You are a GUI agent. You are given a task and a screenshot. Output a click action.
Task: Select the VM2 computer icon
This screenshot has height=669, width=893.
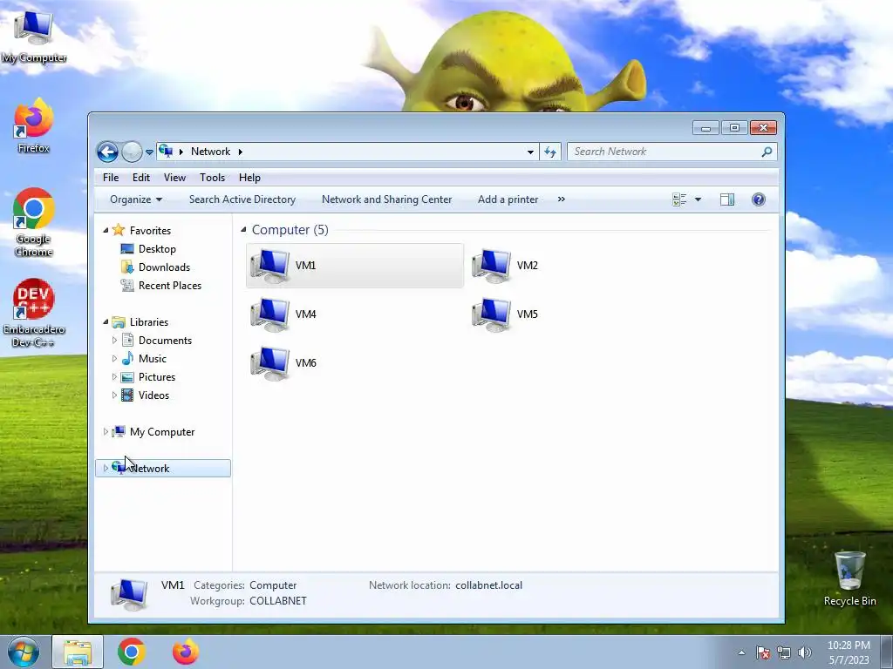click(492, 266)
